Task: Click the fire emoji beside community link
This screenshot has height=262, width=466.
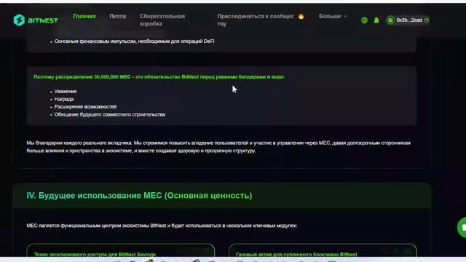Action: point(301,16)
